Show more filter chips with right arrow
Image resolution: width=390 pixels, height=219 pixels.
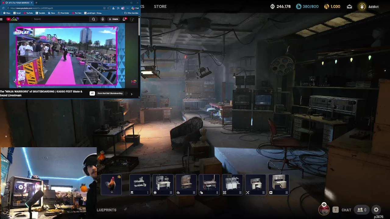pos(132,94)
